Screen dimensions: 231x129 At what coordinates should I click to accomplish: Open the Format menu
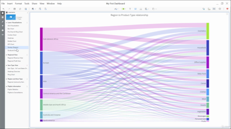[18, 4]
